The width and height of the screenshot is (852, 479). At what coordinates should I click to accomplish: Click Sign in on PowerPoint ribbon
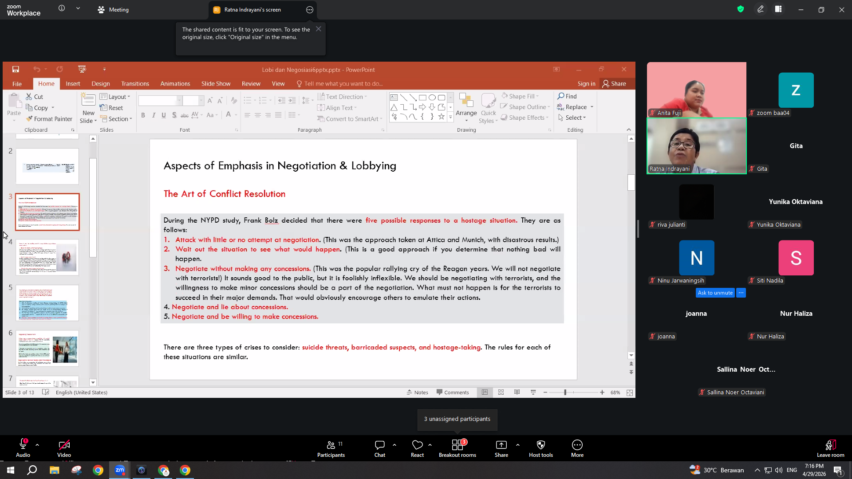click(586, 84)
